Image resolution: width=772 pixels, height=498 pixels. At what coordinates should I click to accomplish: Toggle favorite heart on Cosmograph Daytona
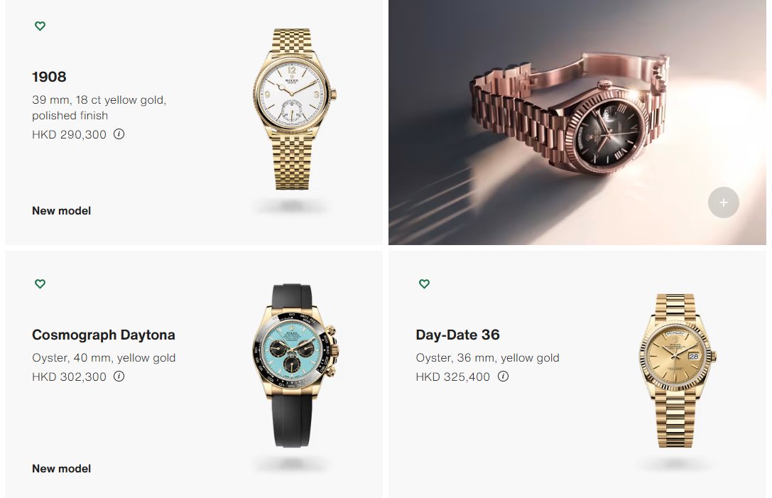40,283
